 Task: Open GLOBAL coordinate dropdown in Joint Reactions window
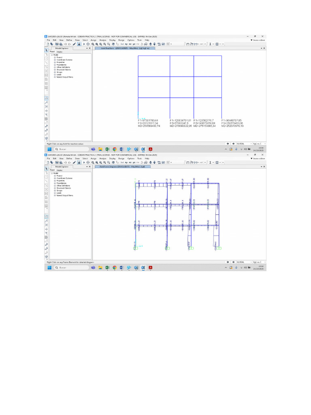coord(244,144)
